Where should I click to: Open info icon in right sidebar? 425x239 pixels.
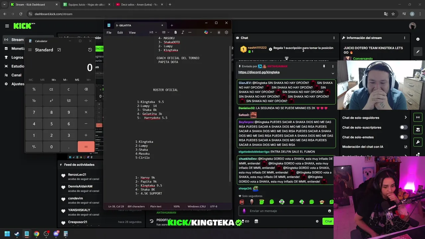point(418,39)
